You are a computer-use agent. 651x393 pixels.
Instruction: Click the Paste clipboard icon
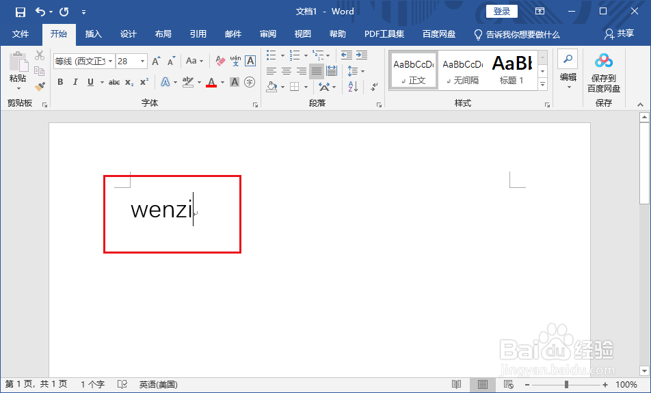[x=18, y=62]
